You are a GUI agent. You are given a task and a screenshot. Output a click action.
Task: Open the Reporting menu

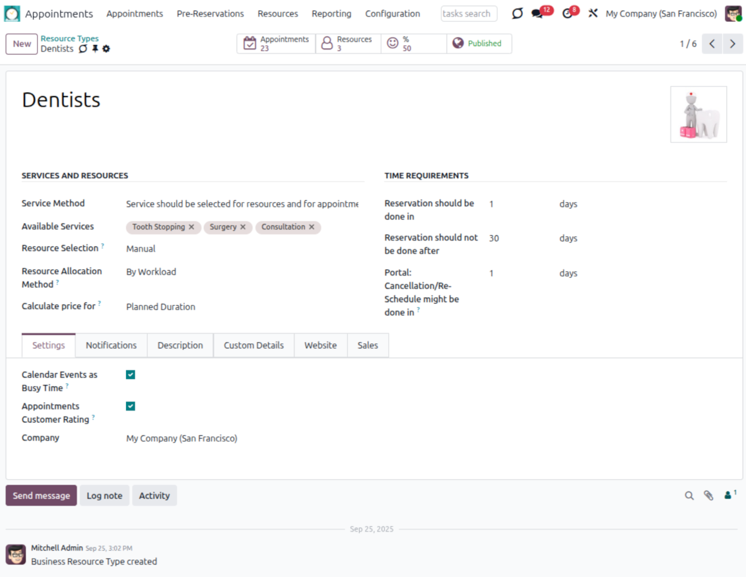(x=331, y=14)
